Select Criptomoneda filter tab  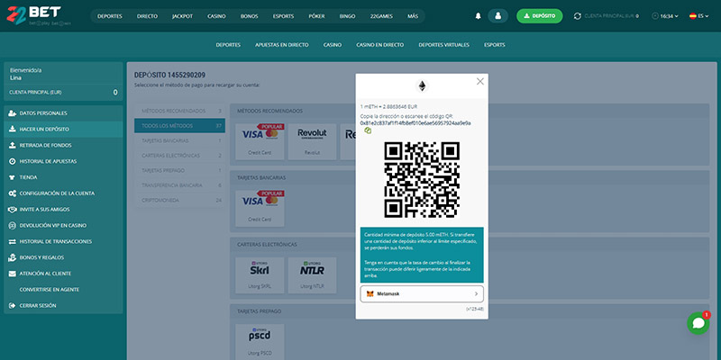179,201
